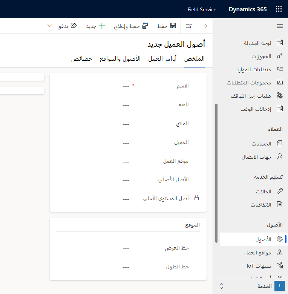Expand area switcher up-down chevron
This screenshot has width=288, height=294.
(221, 286)
